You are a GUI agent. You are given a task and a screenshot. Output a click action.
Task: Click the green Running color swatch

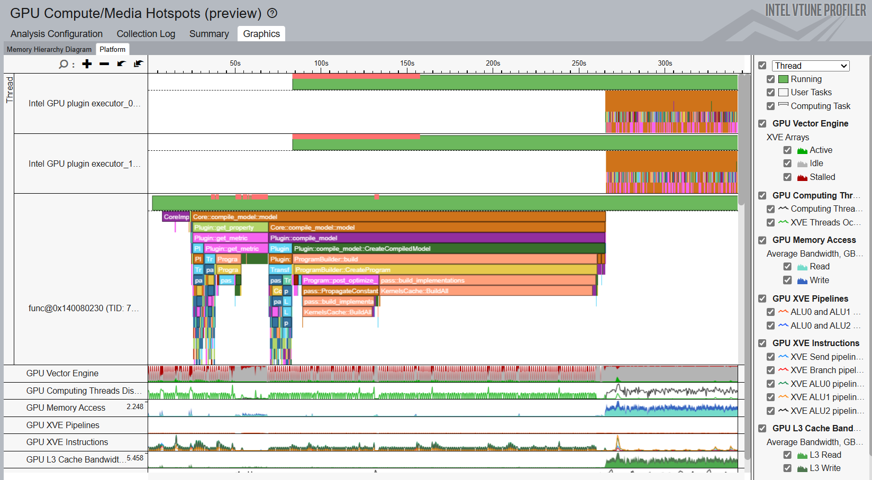783,79
